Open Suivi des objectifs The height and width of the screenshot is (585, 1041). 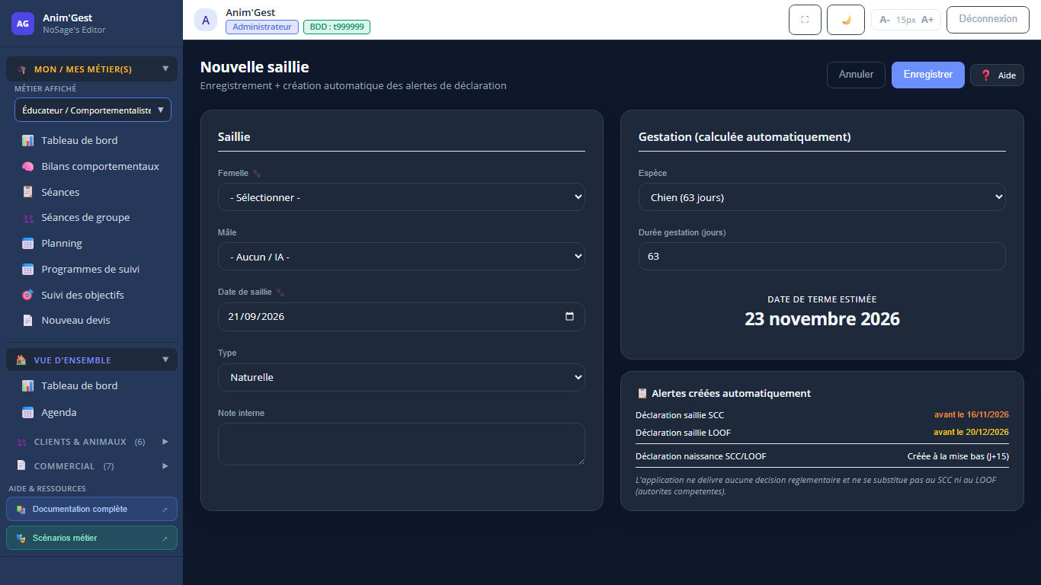91,295
